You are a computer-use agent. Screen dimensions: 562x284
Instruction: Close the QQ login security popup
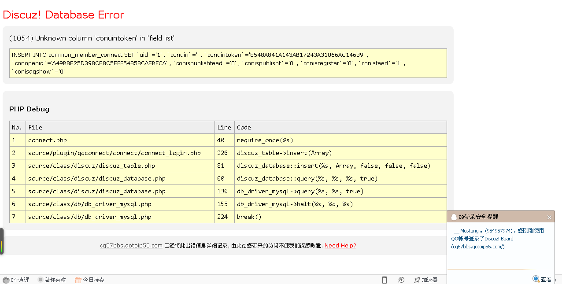pos(549,217)
